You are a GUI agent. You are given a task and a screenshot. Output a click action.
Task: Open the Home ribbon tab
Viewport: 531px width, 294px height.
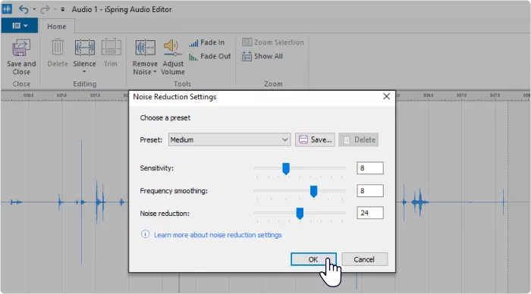pos(57,27)
